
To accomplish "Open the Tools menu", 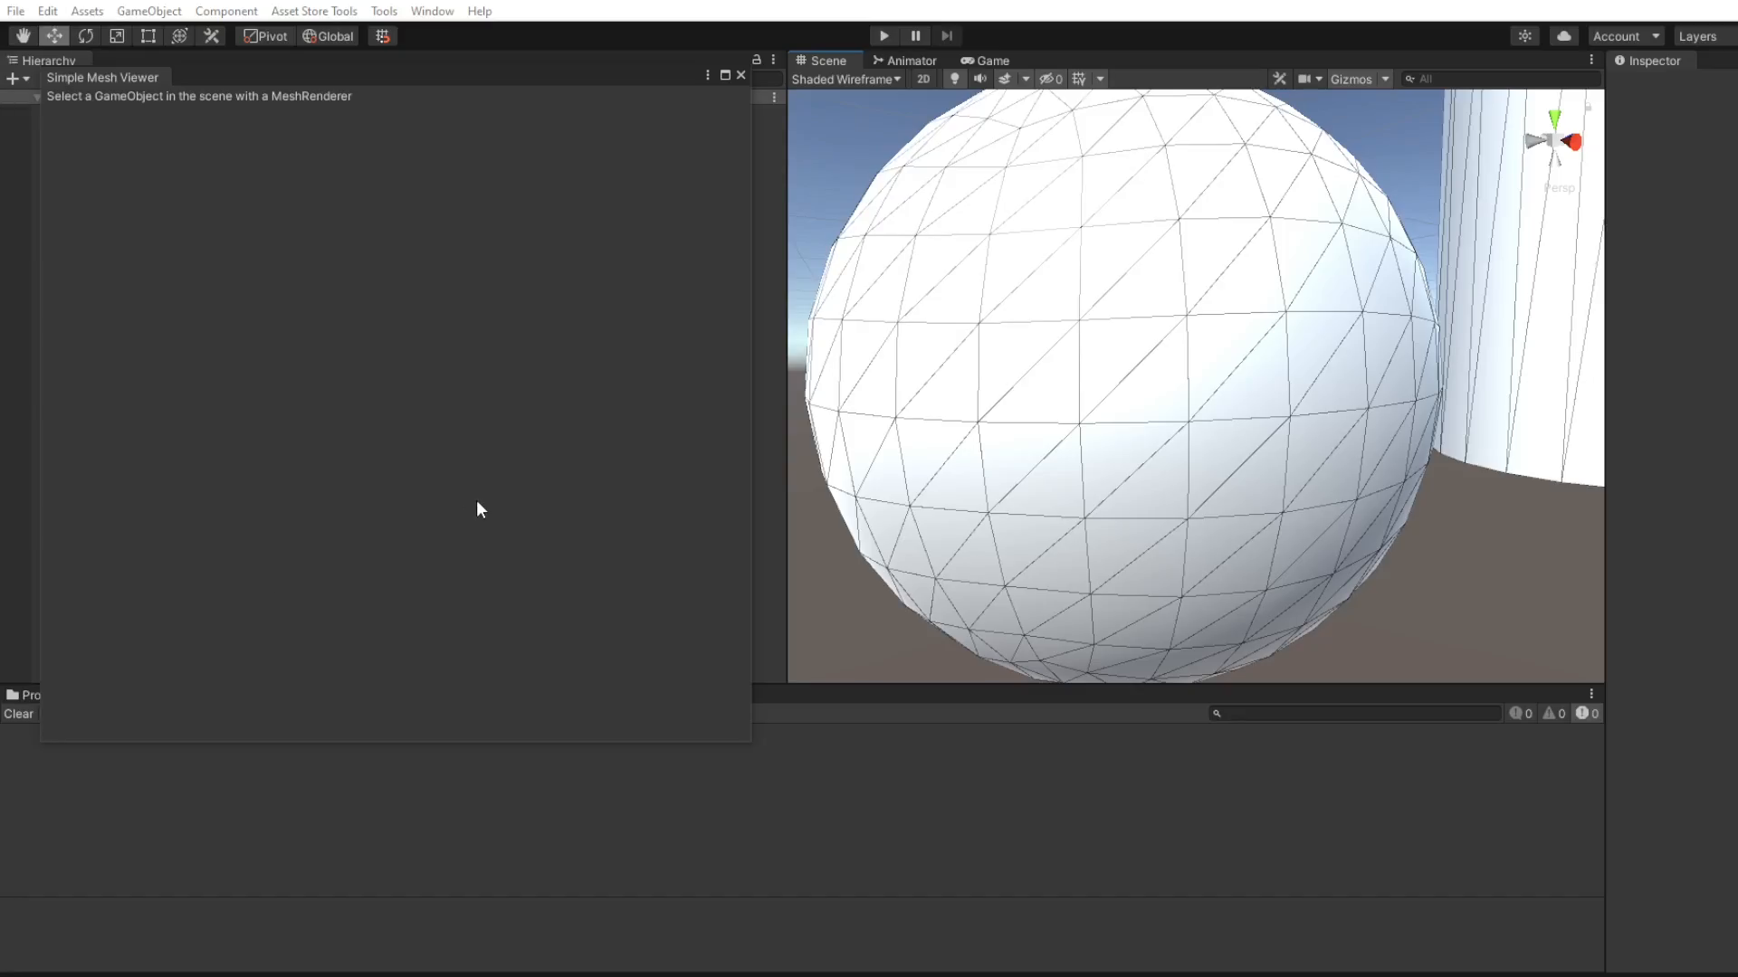I will pos(384,11).
